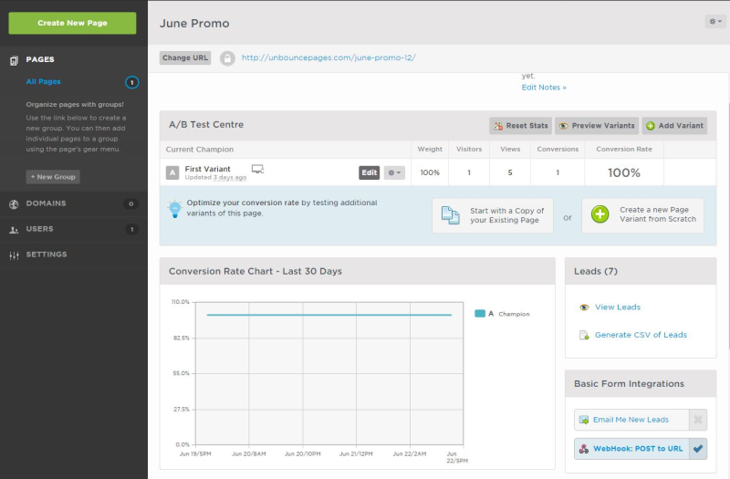Screen dimensions: 730x479
Task: Click the copy documents icon
Action: point(450,215)
